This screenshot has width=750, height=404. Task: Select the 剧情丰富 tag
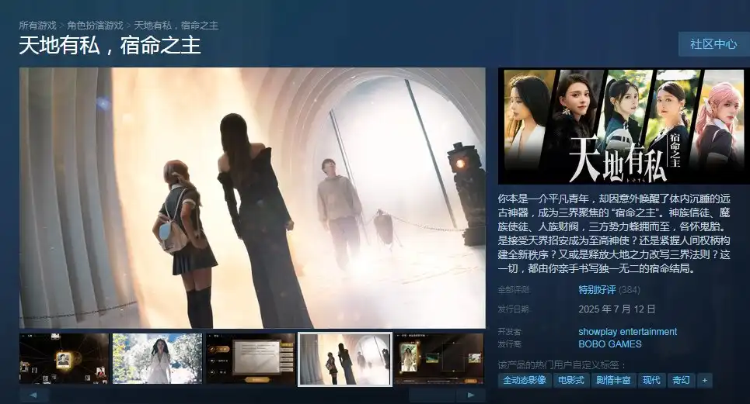(613, 380)
